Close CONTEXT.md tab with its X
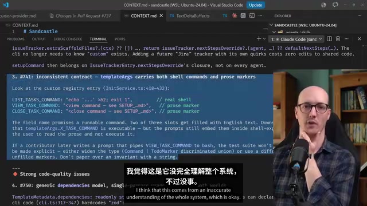 pos(161,15)
